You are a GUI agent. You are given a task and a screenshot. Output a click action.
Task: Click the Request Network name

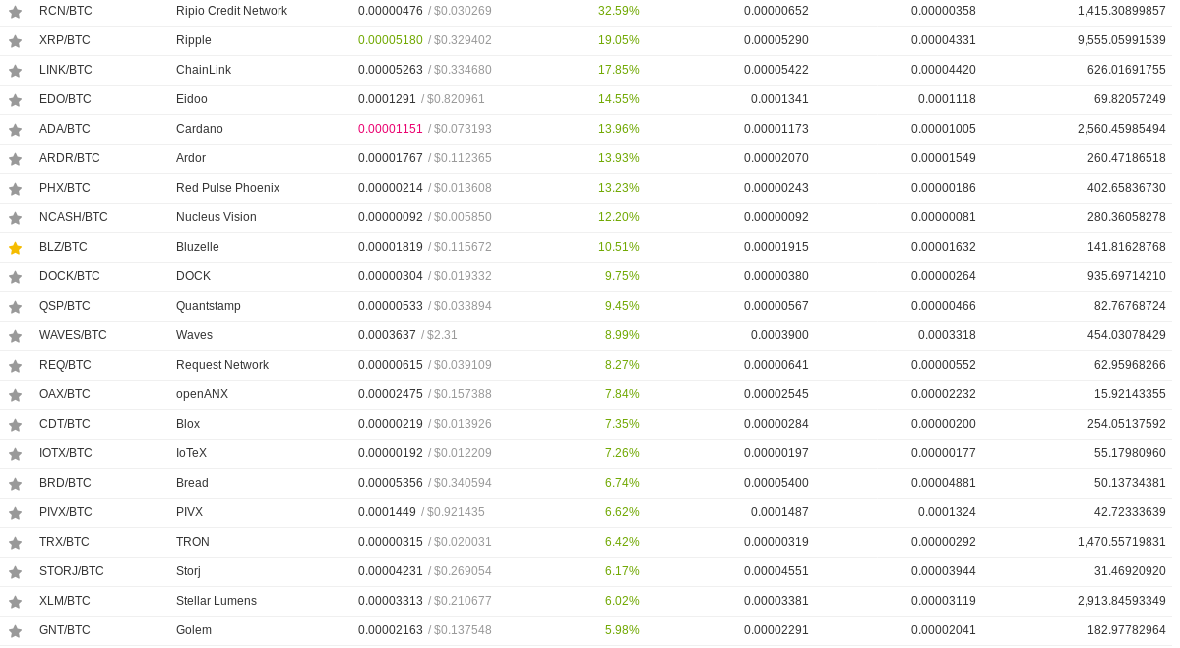[x=222, y=365]
